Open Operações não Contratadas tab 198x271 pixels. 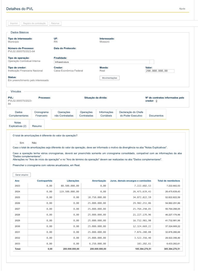click(x=64, y=114)
